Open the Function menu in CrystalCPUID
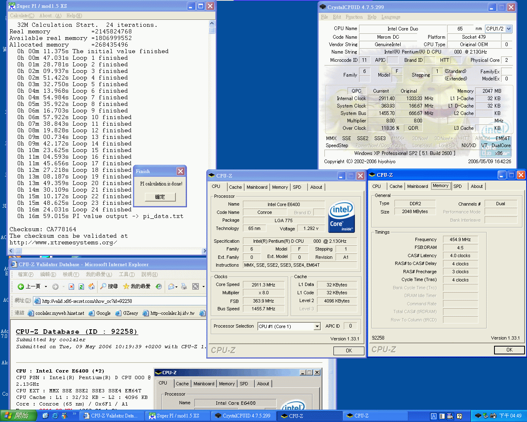The image size is (527, 422). click(x=354, y=17)
